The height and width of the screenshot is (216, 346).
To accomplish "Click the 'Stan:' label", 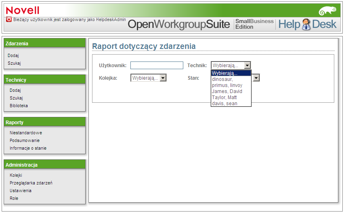I will [193, 78].
